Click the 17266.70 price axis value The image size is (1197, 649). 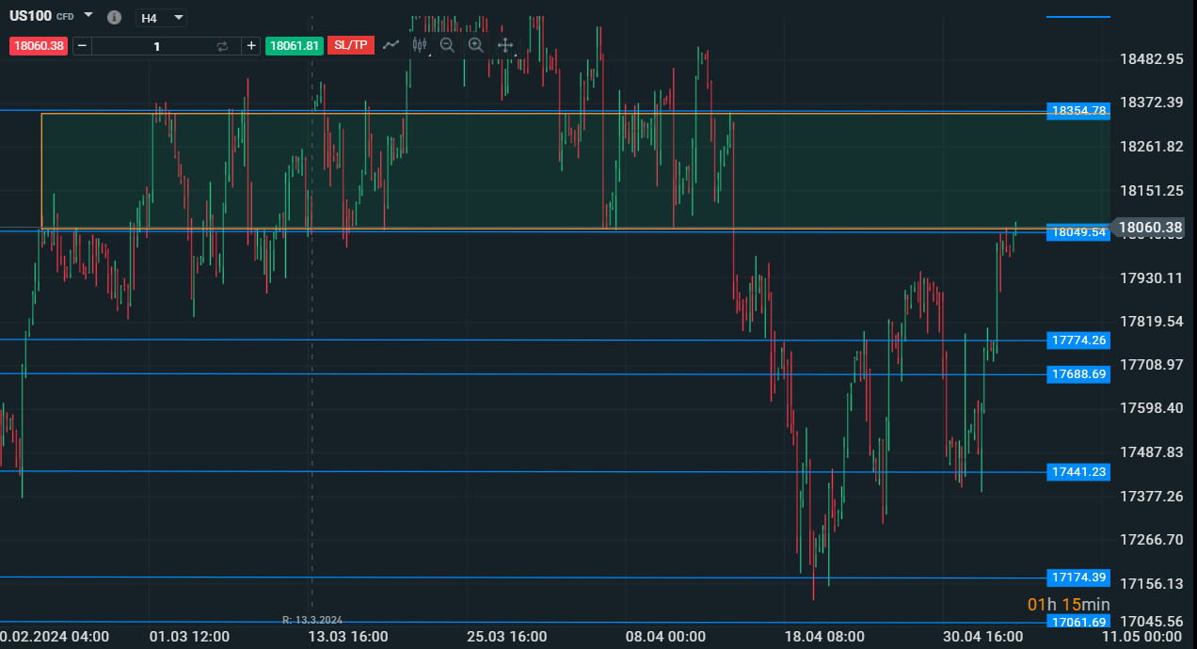(x=1151, y=540)
